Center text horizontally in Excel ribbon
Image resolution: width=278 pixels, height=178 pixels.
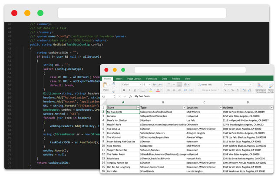pos(174,90)
